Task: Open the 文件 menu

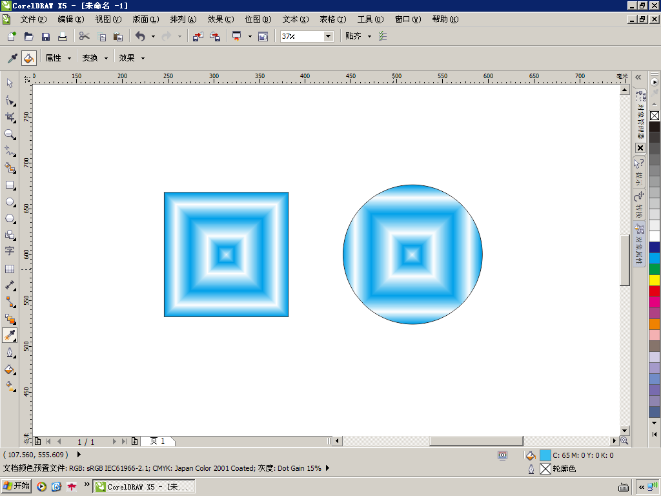Action: coord(34,19)
